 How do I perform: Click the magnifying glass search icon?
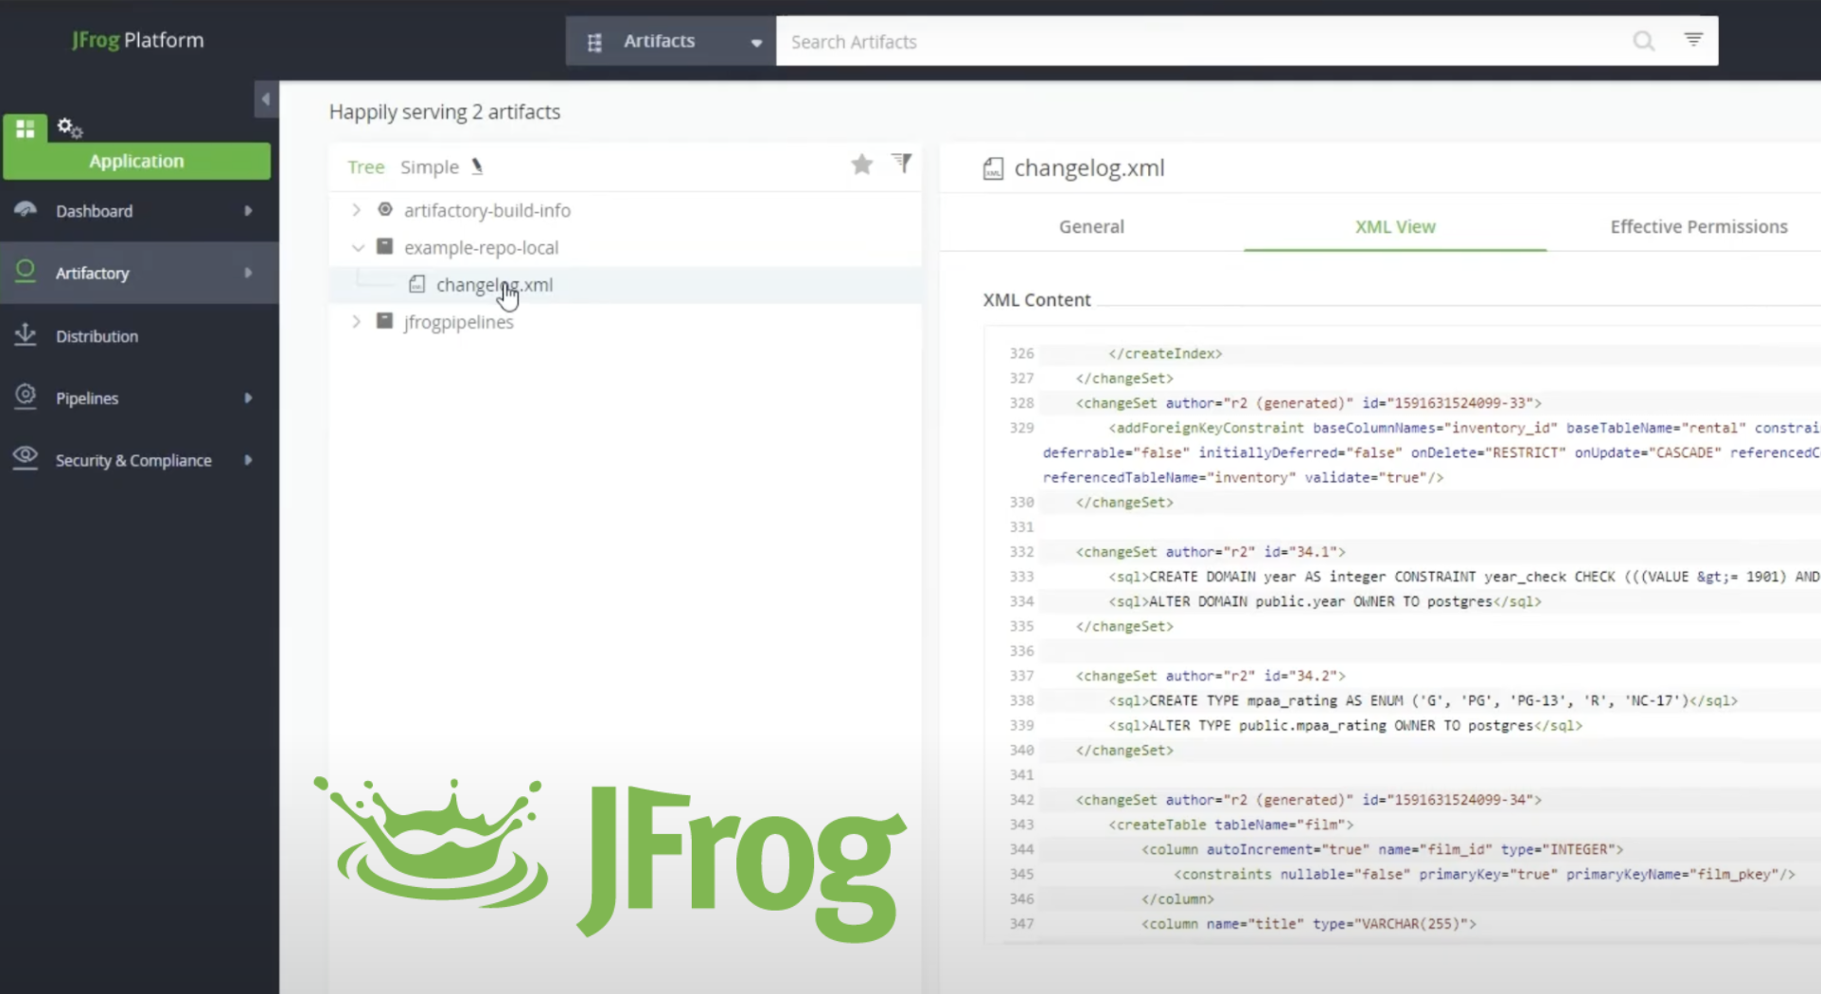point(1644,41)
